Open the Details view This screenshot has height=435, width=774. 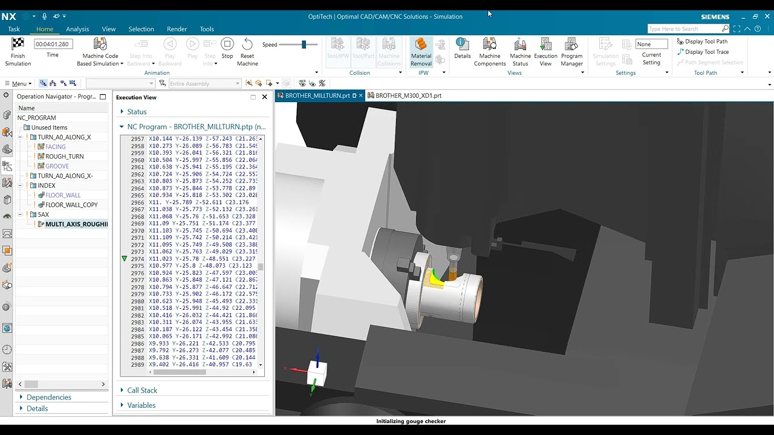click(x=463, y=48)
